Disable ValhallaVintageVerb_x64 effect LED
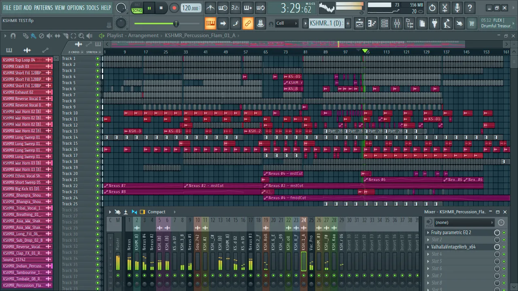Image resolution: width=518 pixels, height=291 pixels. point(504,247)
